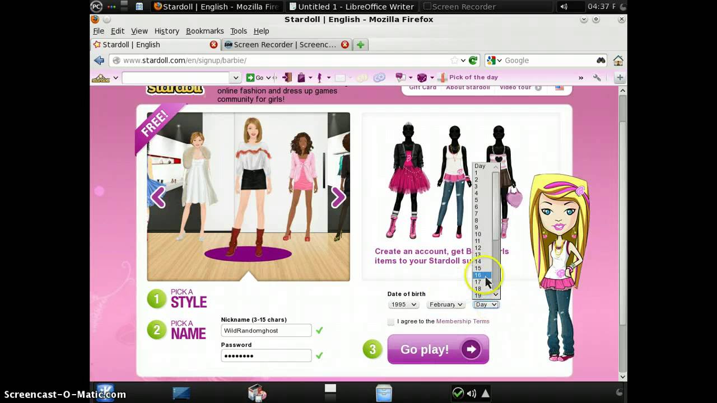Open the file cabinet taskbar icon
The image size is (717, 403).
pos(384,393)
